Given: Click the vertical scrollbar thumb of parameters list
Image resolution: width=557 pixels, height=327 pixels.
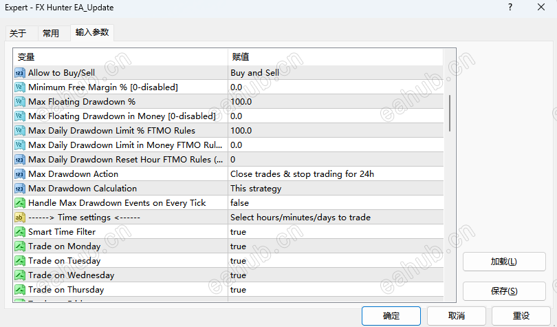Looking at the screenshot, I should tap(450, 113).
